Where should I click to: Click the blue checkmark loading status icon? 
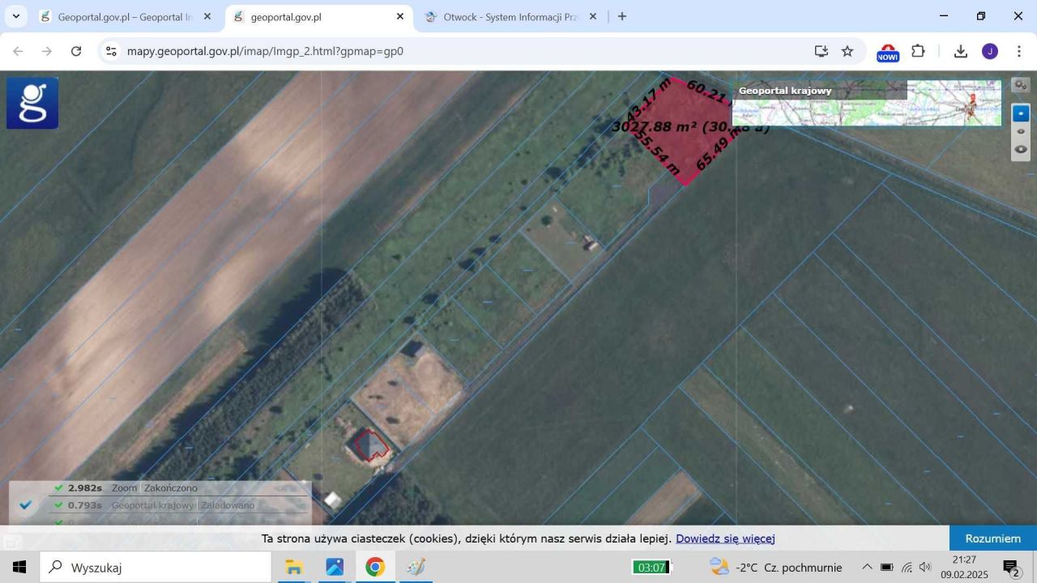click(x=25, y=505)
